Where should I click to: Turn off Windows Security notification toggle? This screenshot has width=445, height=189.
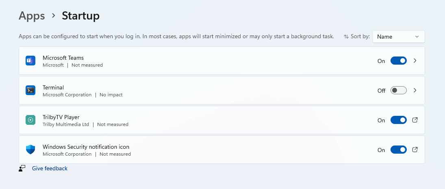398,150
